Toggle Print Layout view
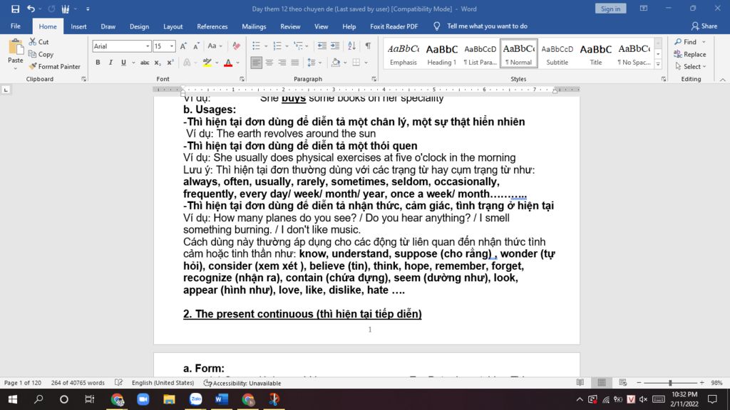This screenshot has height=410, width=730. coord(602,382)
